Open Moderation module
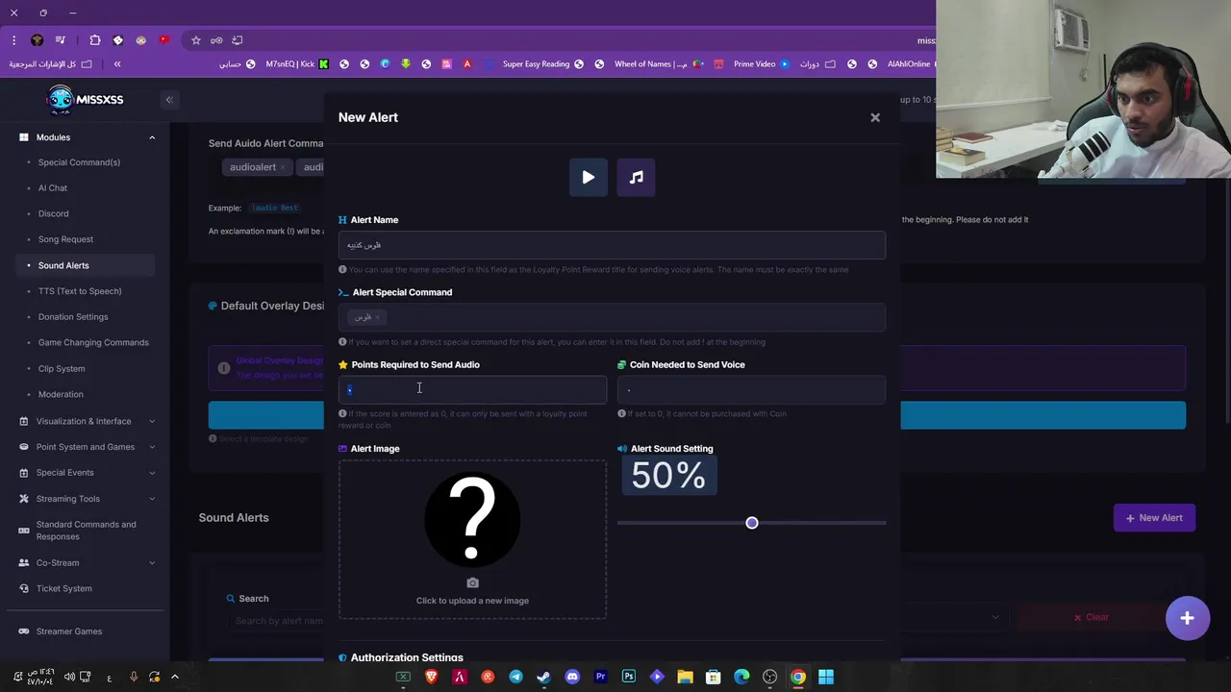This screenshot has width=1231, height=692. (x=61, y=394)
